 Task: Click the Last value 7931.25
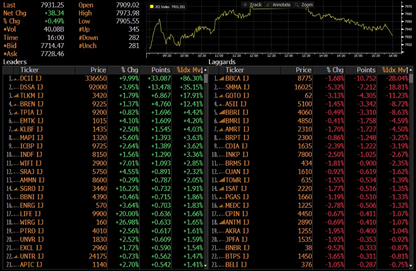pos(52,5)
